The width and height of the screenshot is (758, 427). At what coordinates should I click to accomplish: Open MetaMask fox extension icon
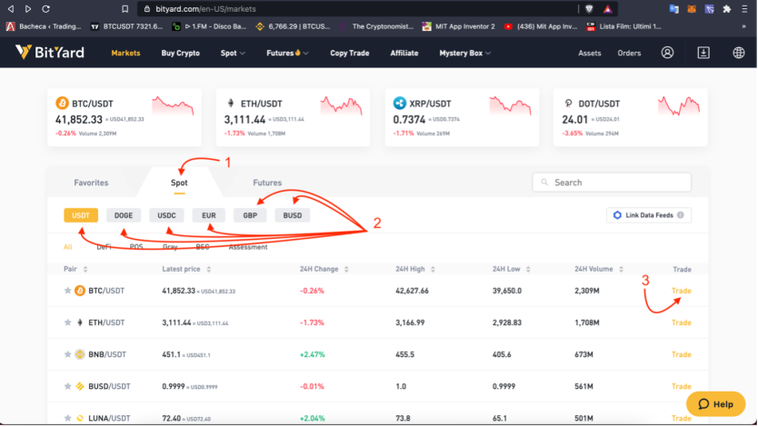point(692,9)
